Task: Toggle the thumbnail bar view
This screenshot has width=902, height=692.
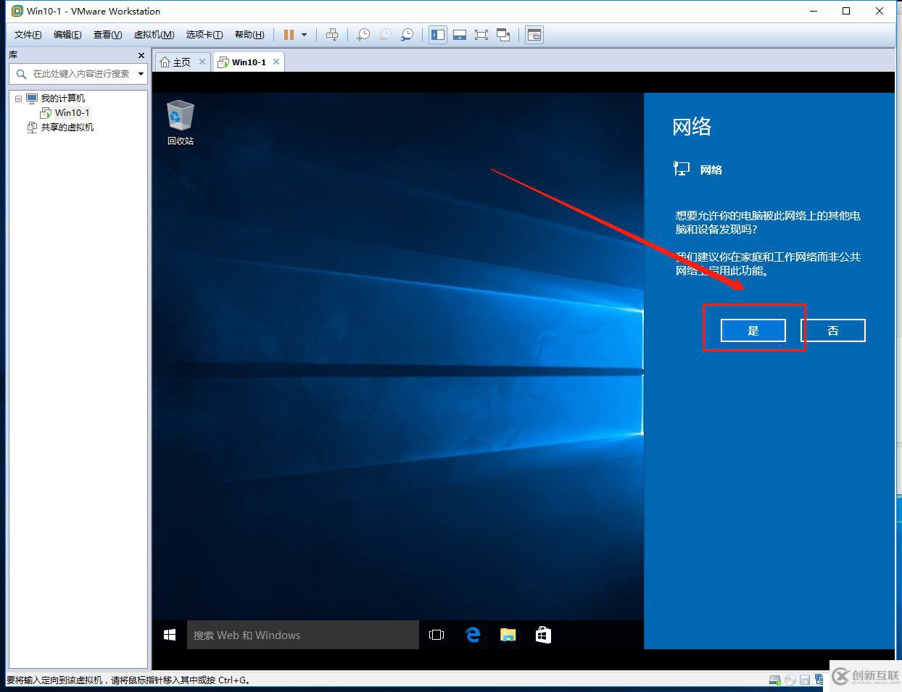Action: pyautogui.click(x=460, y=34)
